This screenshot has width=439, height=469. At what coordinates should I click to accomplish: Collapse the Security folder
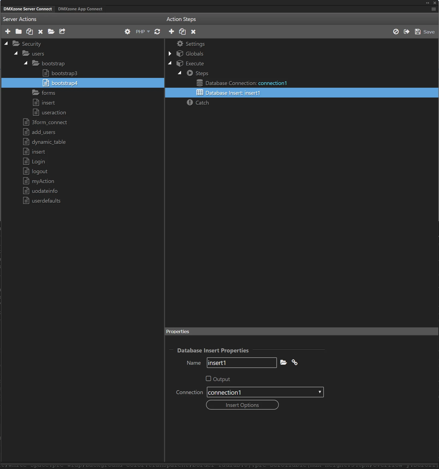pos(6,43)
